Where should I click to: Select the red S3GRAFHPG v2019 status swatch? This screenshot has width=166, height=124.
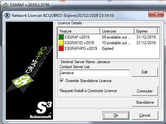pos(61,48)
